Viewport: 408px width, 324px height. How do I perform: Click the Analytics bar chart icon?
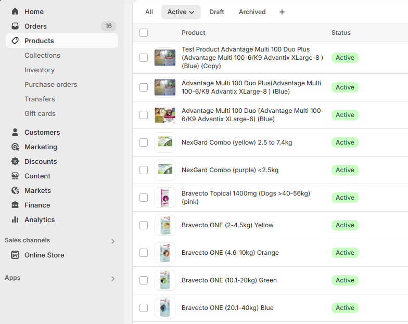pos(15,219)
